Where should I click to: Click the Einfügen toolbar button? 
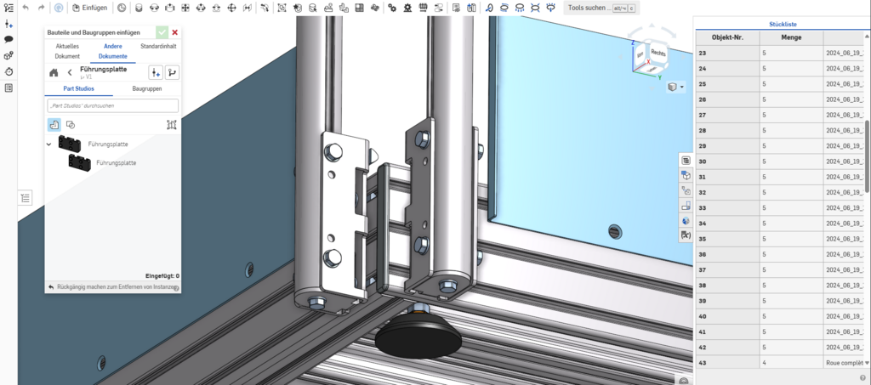point(89,8)
